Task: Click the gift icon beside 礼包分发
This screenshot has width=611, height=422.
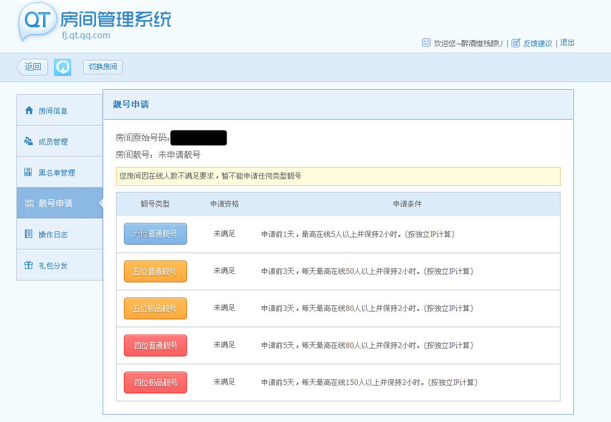Action: pos(29,265)
